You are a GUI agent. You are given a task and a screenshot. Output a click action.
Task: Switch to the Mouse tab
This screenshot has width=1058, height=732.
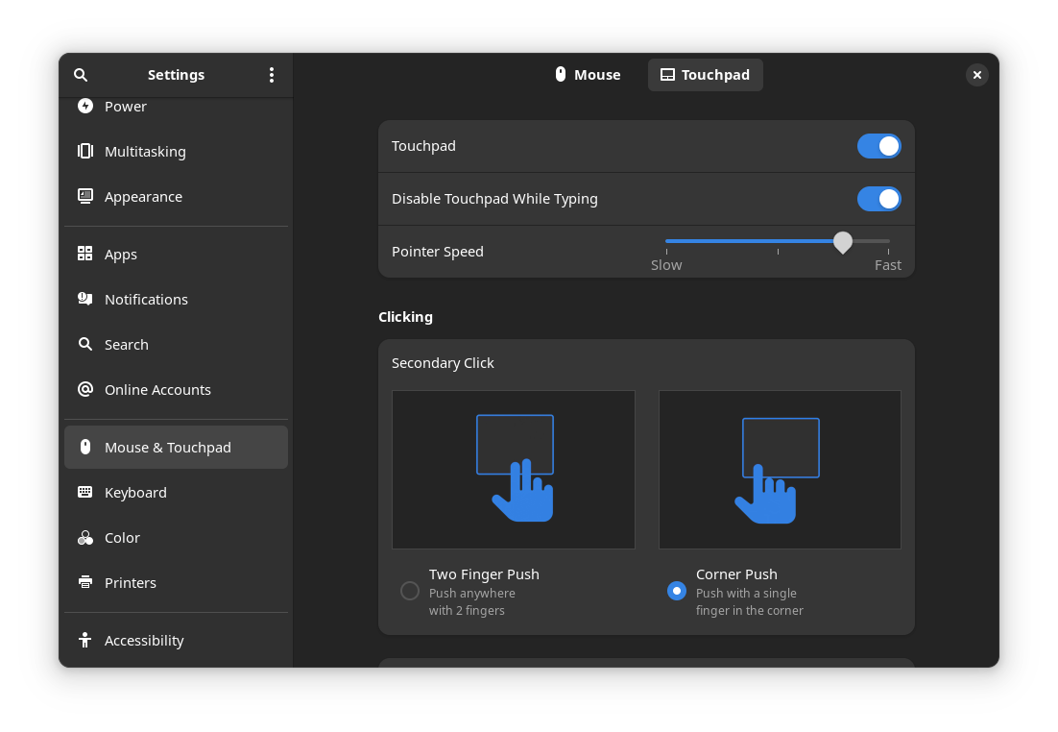tap(588, 75)
